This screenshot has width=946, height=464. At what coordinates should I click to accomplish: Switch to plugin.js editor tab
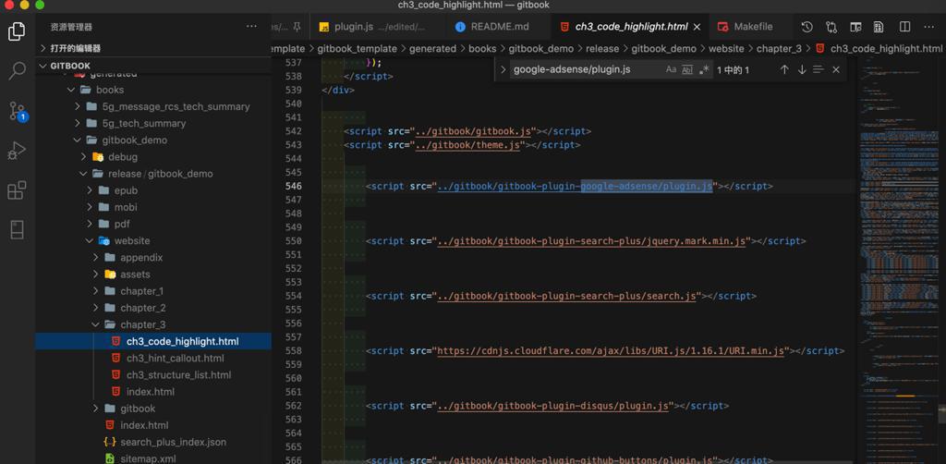pyautogui.click(x=378, y=27)
